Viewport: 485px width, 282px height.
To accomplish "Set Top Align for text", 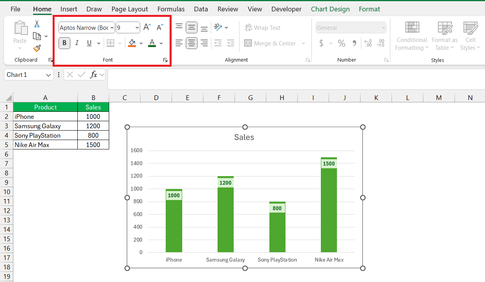I will [179, 27].
